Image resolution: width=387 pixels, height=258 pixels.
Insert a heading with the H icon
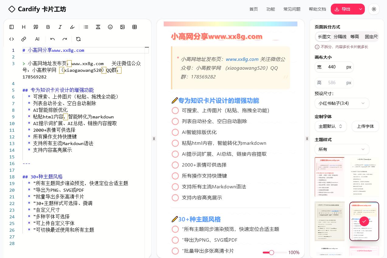pyautogui.click(x=24, y=27)
